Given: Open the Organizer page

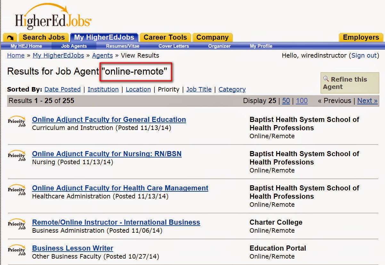Looking at the screenshot, I should pos(219,46).
